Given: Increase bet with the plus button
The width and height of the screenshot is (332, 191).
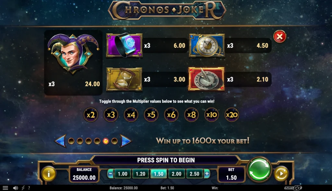Looking at the screenshot, I should (207, 173).
